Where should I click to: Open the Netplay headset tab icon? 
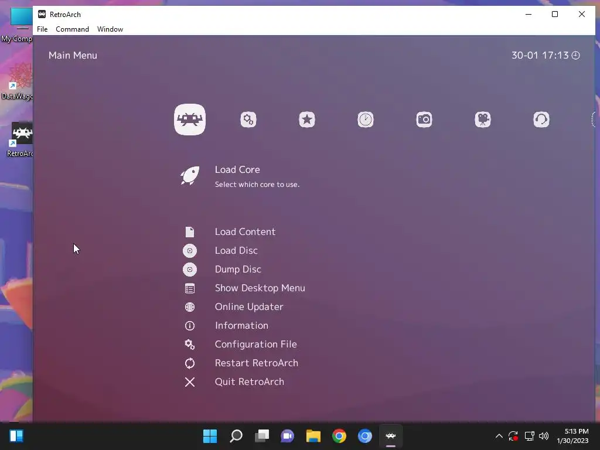pos(541,120)
